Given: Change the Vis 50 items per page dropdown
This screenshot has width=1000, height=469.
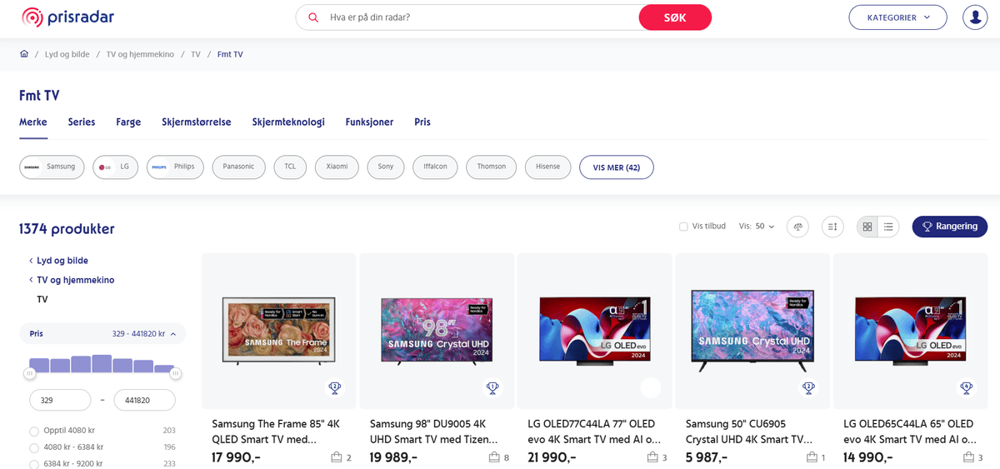Looking at the screenshot, I should [x=757, y=227].
